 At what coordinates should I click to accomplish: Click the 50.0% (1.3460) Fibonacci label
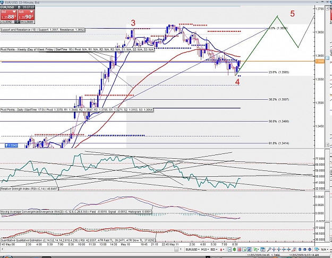click(279, 121)
